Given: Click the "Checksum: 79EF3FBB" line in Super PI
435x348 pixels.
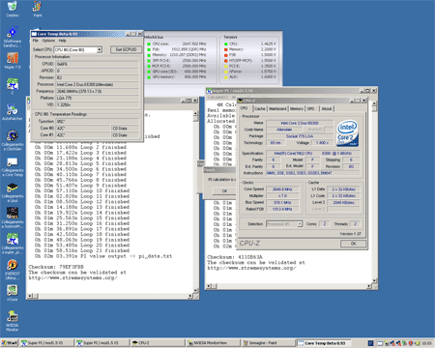Looking at the screenshot, I should pyautogui.click(x=56, y=267).
